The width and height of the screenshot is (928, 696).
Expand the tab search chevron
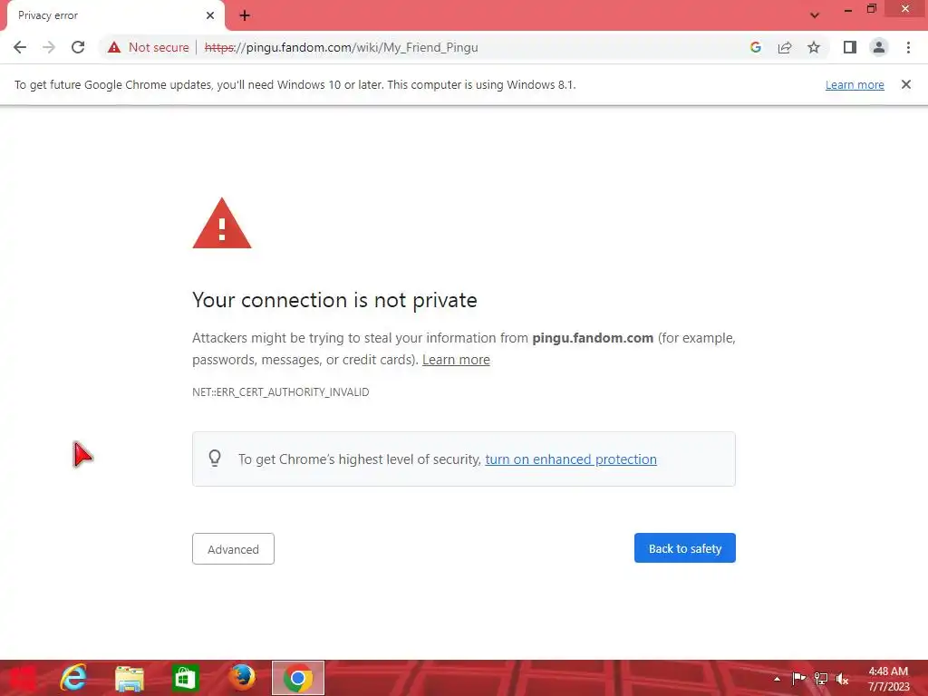click(815, 15)
